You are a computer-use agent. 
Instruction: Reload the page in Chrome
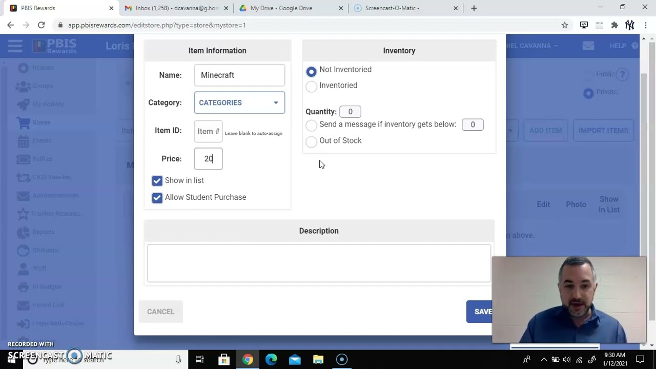(41, 25)
